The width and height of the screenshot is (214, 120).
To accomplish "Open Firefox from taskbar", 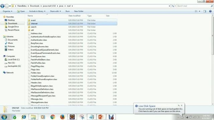I will [x=63, y=117].
